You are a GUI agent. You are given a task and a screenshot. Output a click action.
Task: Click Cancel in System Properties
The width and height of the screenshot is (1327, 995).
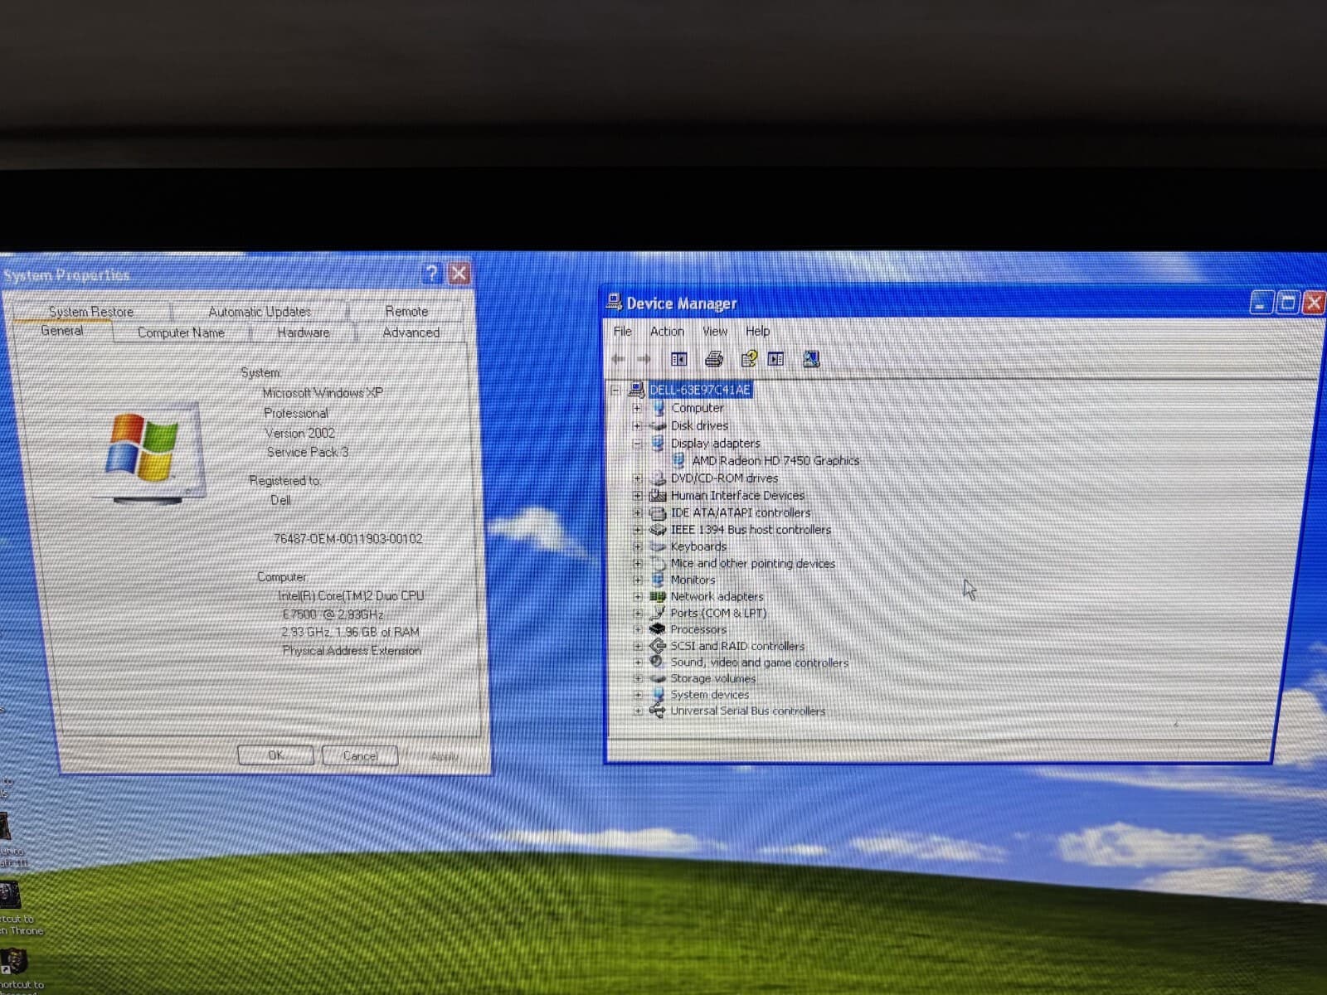pyautogui.click(x=360, y=755)
